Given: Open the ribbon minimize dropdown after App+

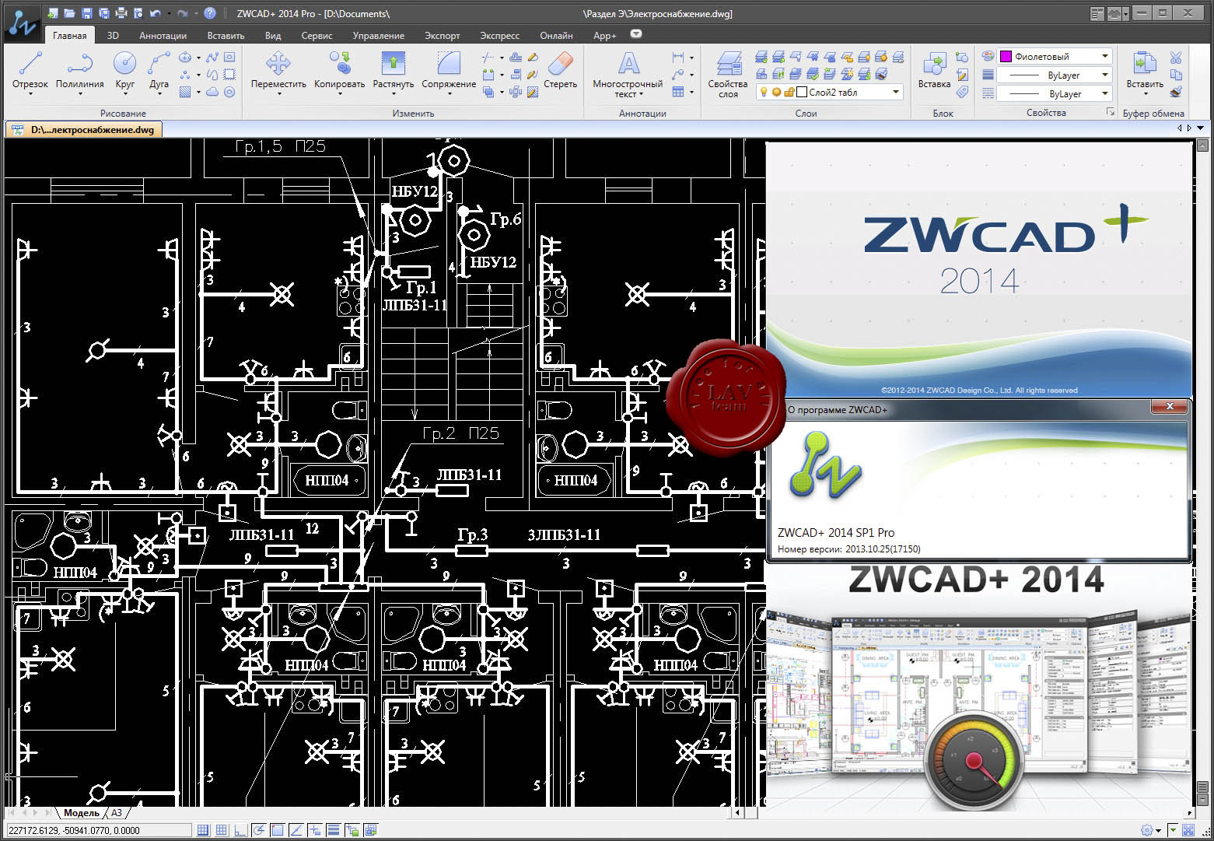Looking at the screenshot, I should pos(636,34).
